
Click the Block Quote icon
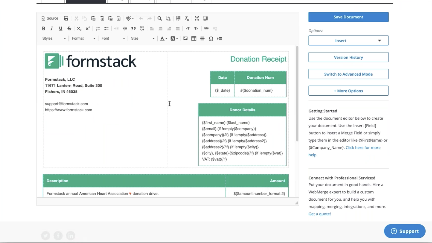pos(133,28)
